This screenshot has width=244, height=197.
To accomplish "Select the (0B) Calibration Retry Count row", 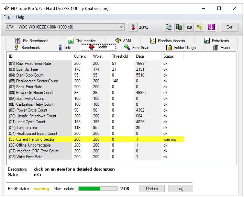I will tap(96, 104).
